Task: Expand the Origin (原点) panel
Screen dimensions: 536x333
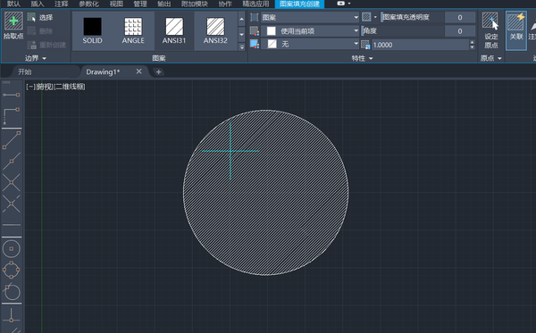Action: pyautogui.click(x=490, y=58)
